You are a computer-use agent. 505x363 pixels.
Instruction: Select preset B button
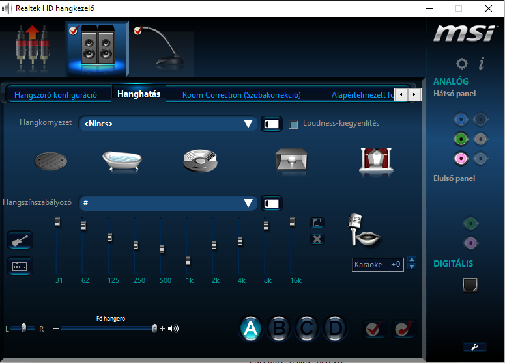point(279,329)
